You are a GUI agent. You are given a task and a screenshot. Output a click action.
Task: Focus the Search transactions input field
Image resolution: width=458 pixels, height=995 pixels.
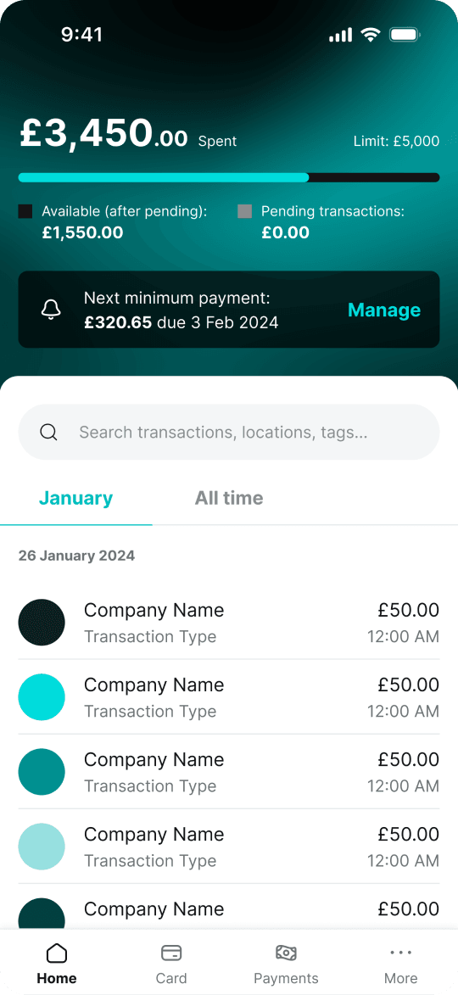[x=229, y=432]
